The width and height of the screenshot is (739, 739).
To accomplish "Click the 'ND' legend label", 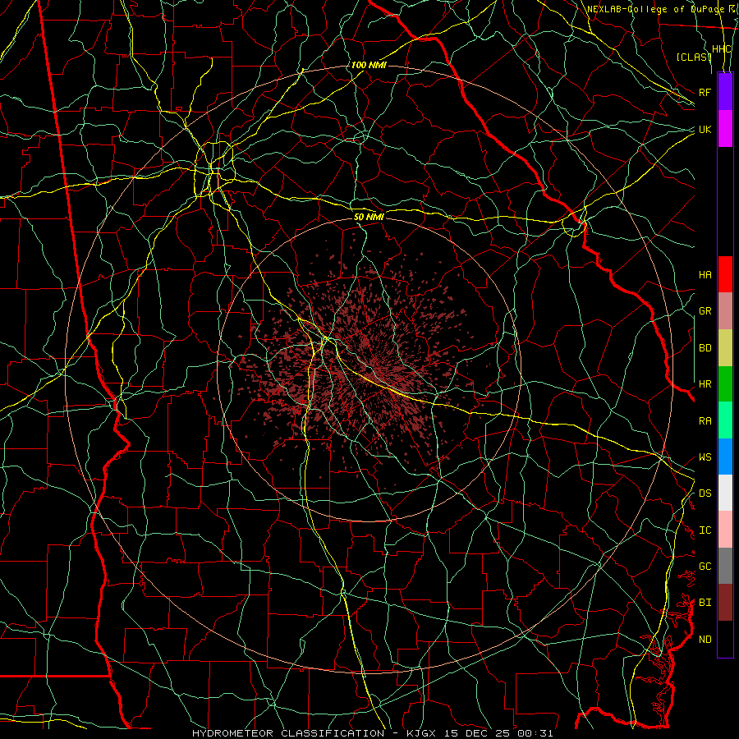I will coord(705,640).
